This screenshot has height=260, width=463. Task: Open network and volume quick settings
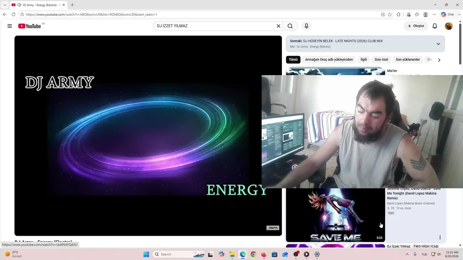click(x=436, y=254)
